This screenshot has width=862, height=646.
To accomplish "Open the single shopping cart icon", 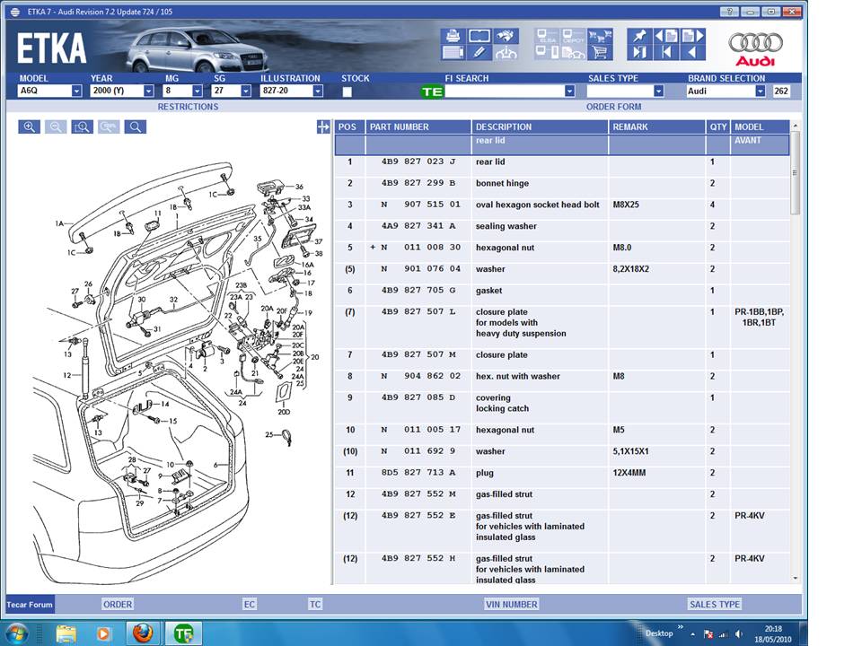I will coord(600,53).
